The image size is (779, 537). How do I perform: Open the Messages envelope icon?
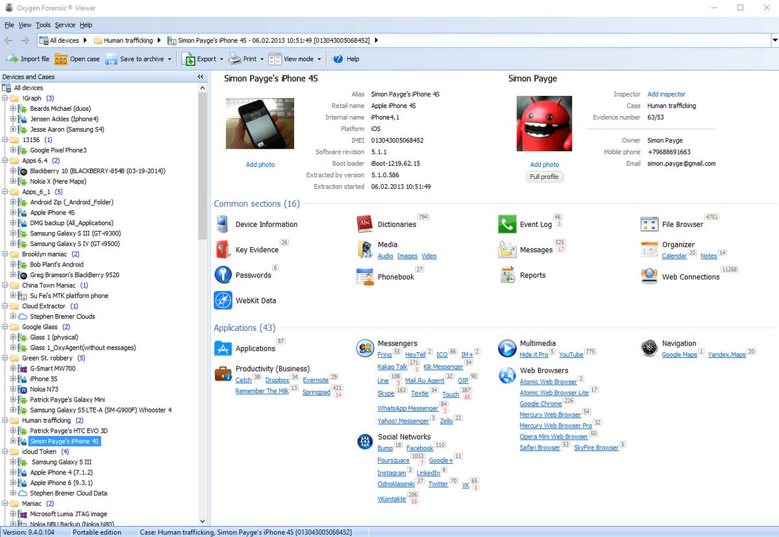tap(507, 250)
